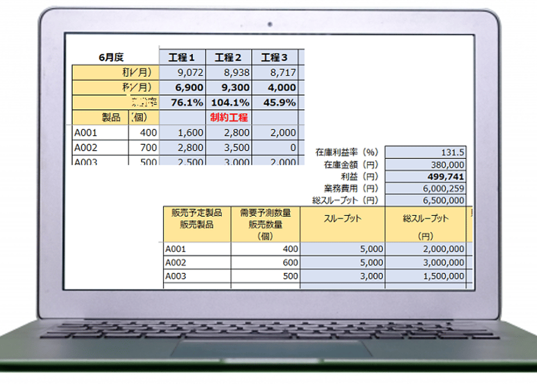This screenshot has width=537, height=384.
Task: Click the 76.1% rate cell
Action: (x=182, y=102)
